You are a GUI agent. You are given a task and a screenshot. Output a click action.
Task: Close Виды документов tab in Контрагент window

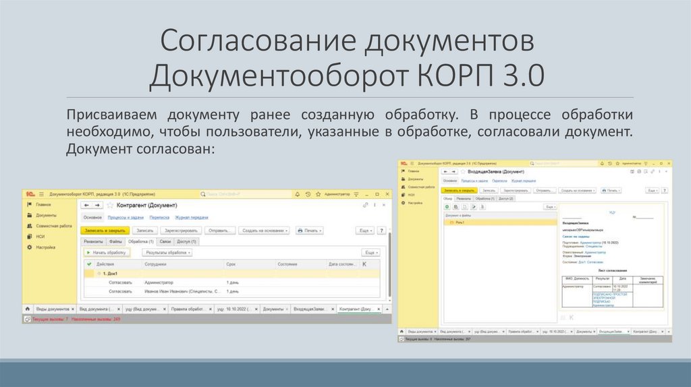coord(73,309)
